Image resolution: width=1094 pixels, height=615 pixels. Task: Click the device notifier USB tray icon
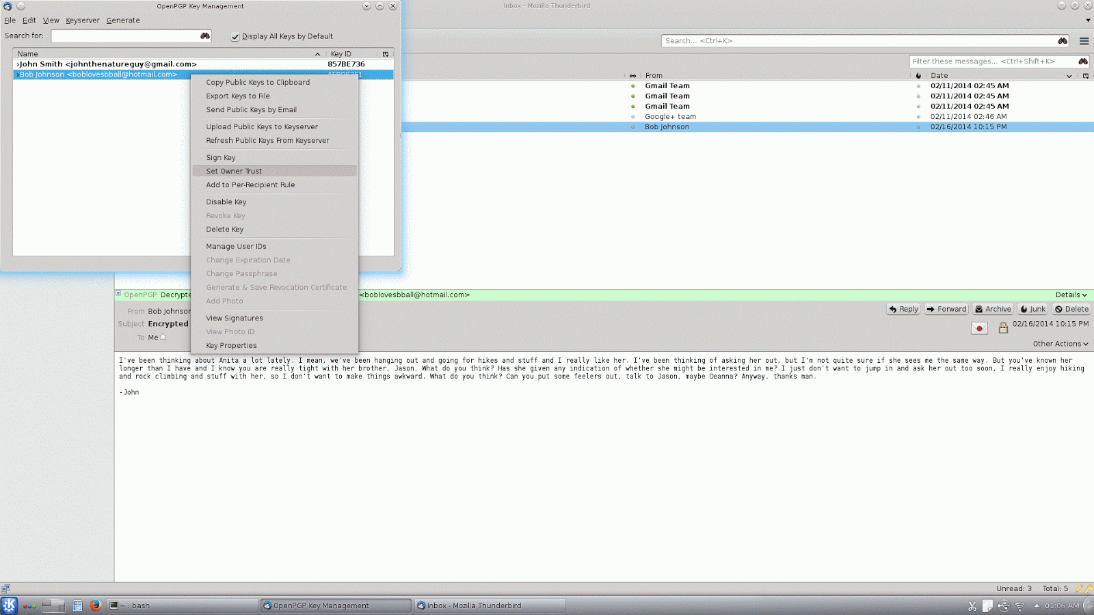coord(1003,606)
